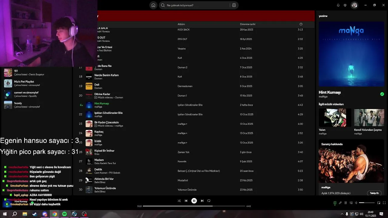
Task: Open Browse icon in the search bar
Action: 234,5
